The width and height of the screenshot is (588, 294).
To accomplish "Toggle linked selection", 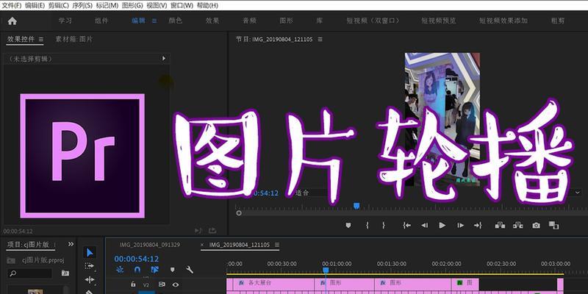I will (x=154, y=269).
